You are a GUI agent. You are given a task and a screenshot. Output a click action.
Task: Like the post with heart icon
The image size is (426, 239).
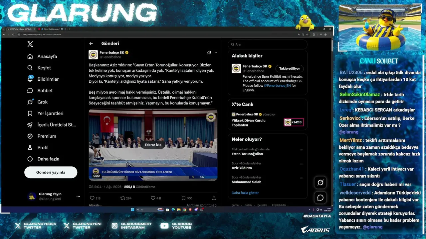coord(153,198)
